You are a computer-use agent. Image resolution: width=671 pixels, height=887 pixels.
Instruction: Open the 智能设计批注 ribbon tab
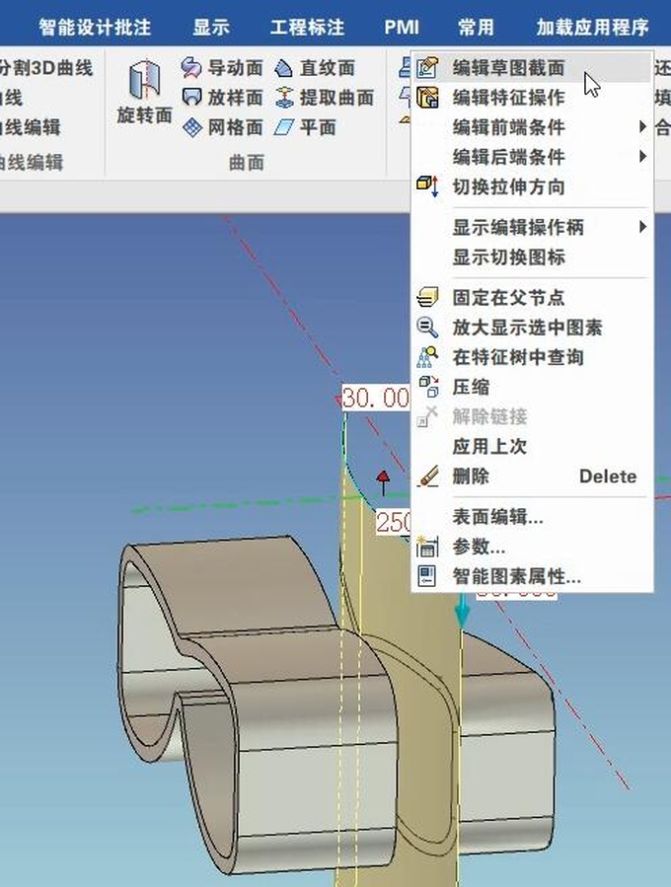point(95,28)
